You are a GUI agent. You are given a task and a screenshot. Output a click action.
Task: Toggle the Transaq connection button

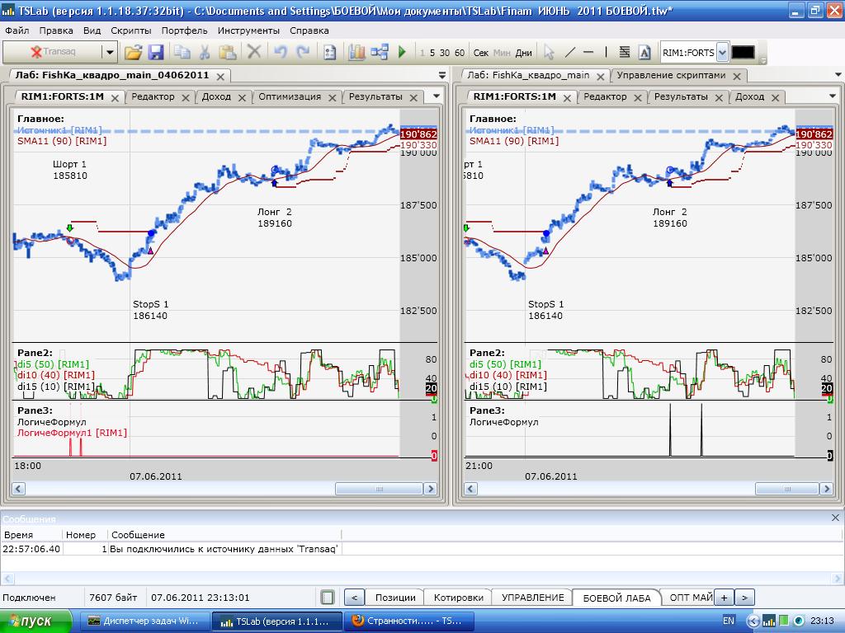pos(54,52)
